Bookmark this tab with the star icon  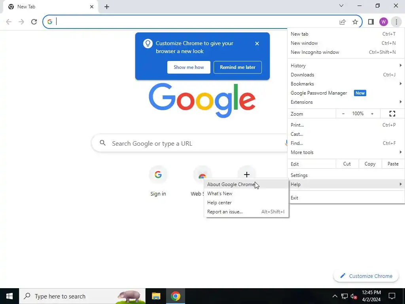pyautogui.click(x=355, y=22)
